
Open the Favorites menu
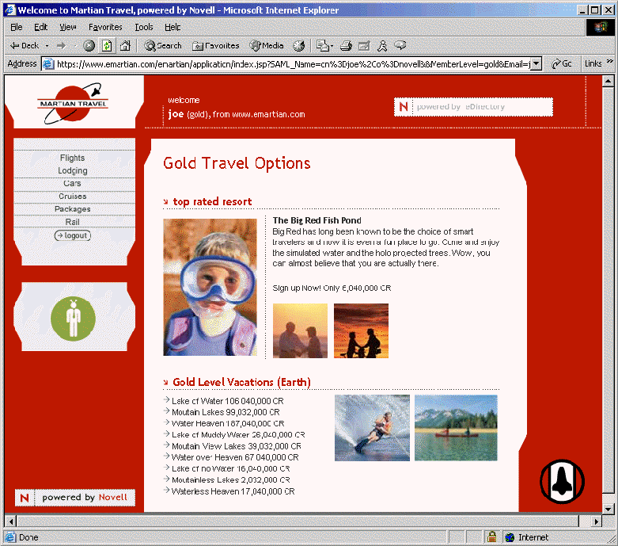pos(105,27)
